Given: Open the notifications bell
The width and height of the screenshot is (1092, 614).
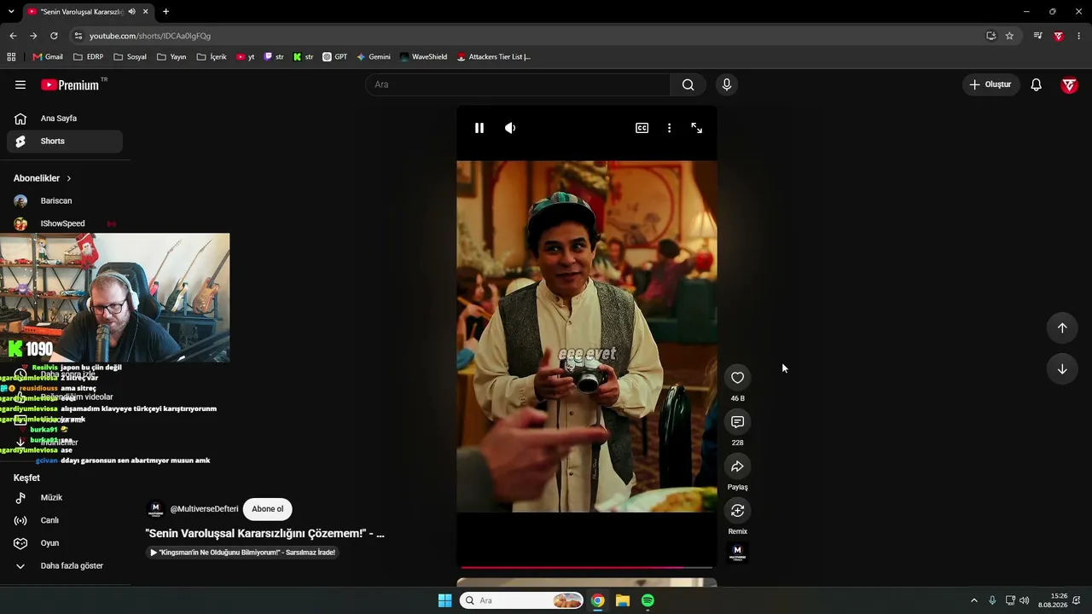Looking at the screenshot, I should pos(1036,84).
